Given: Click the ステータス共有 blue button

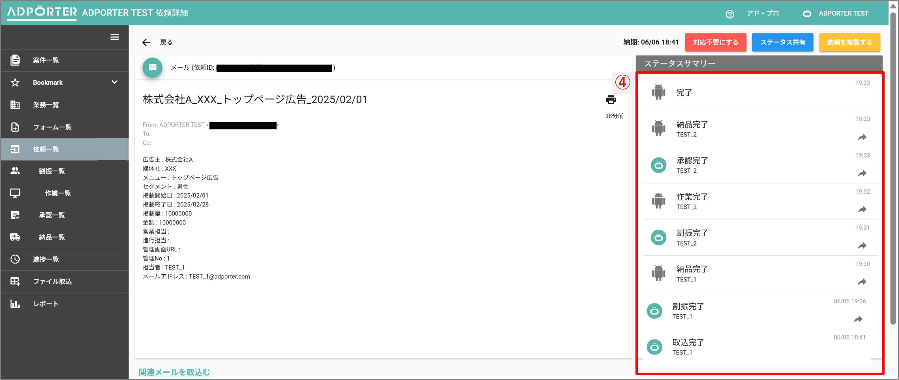Looking at the screenshot, I should (782, 42).
